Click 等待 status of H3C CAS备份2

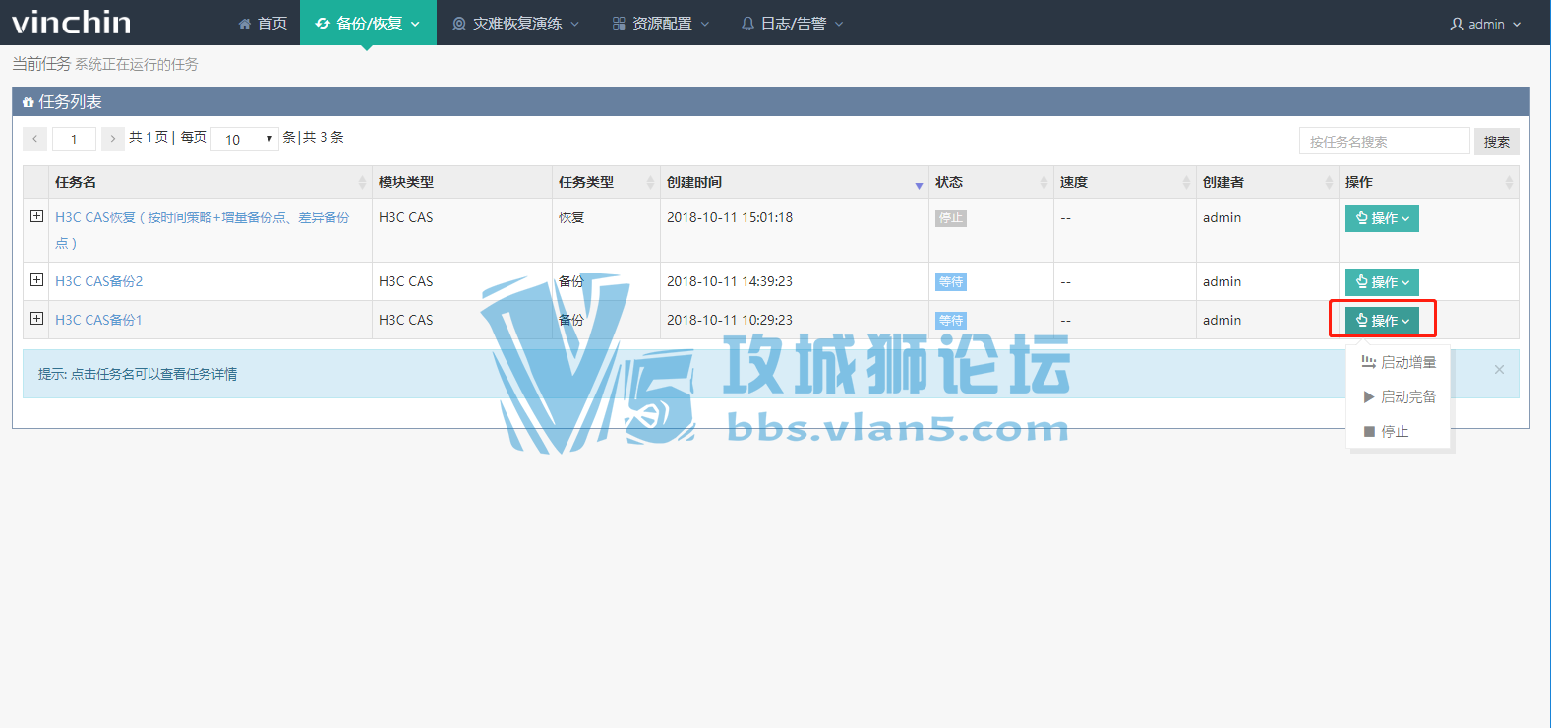(950, 281)
